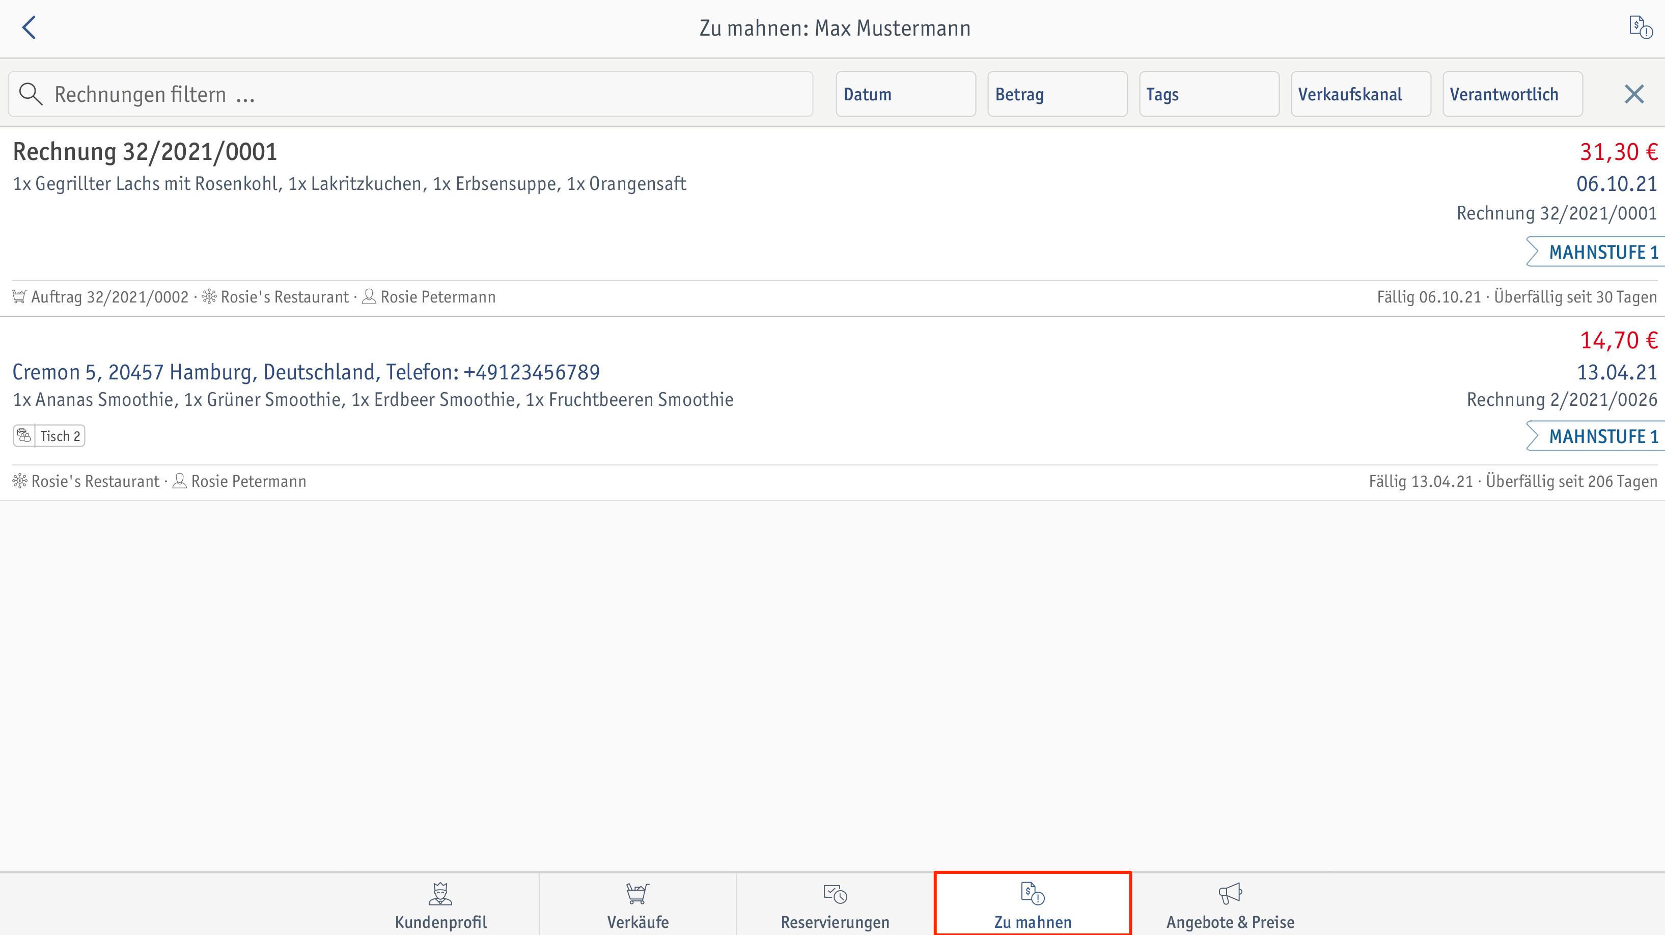Click the table icon in the Tisch 2 tag

pyautogui.click(x=24, y=436)
